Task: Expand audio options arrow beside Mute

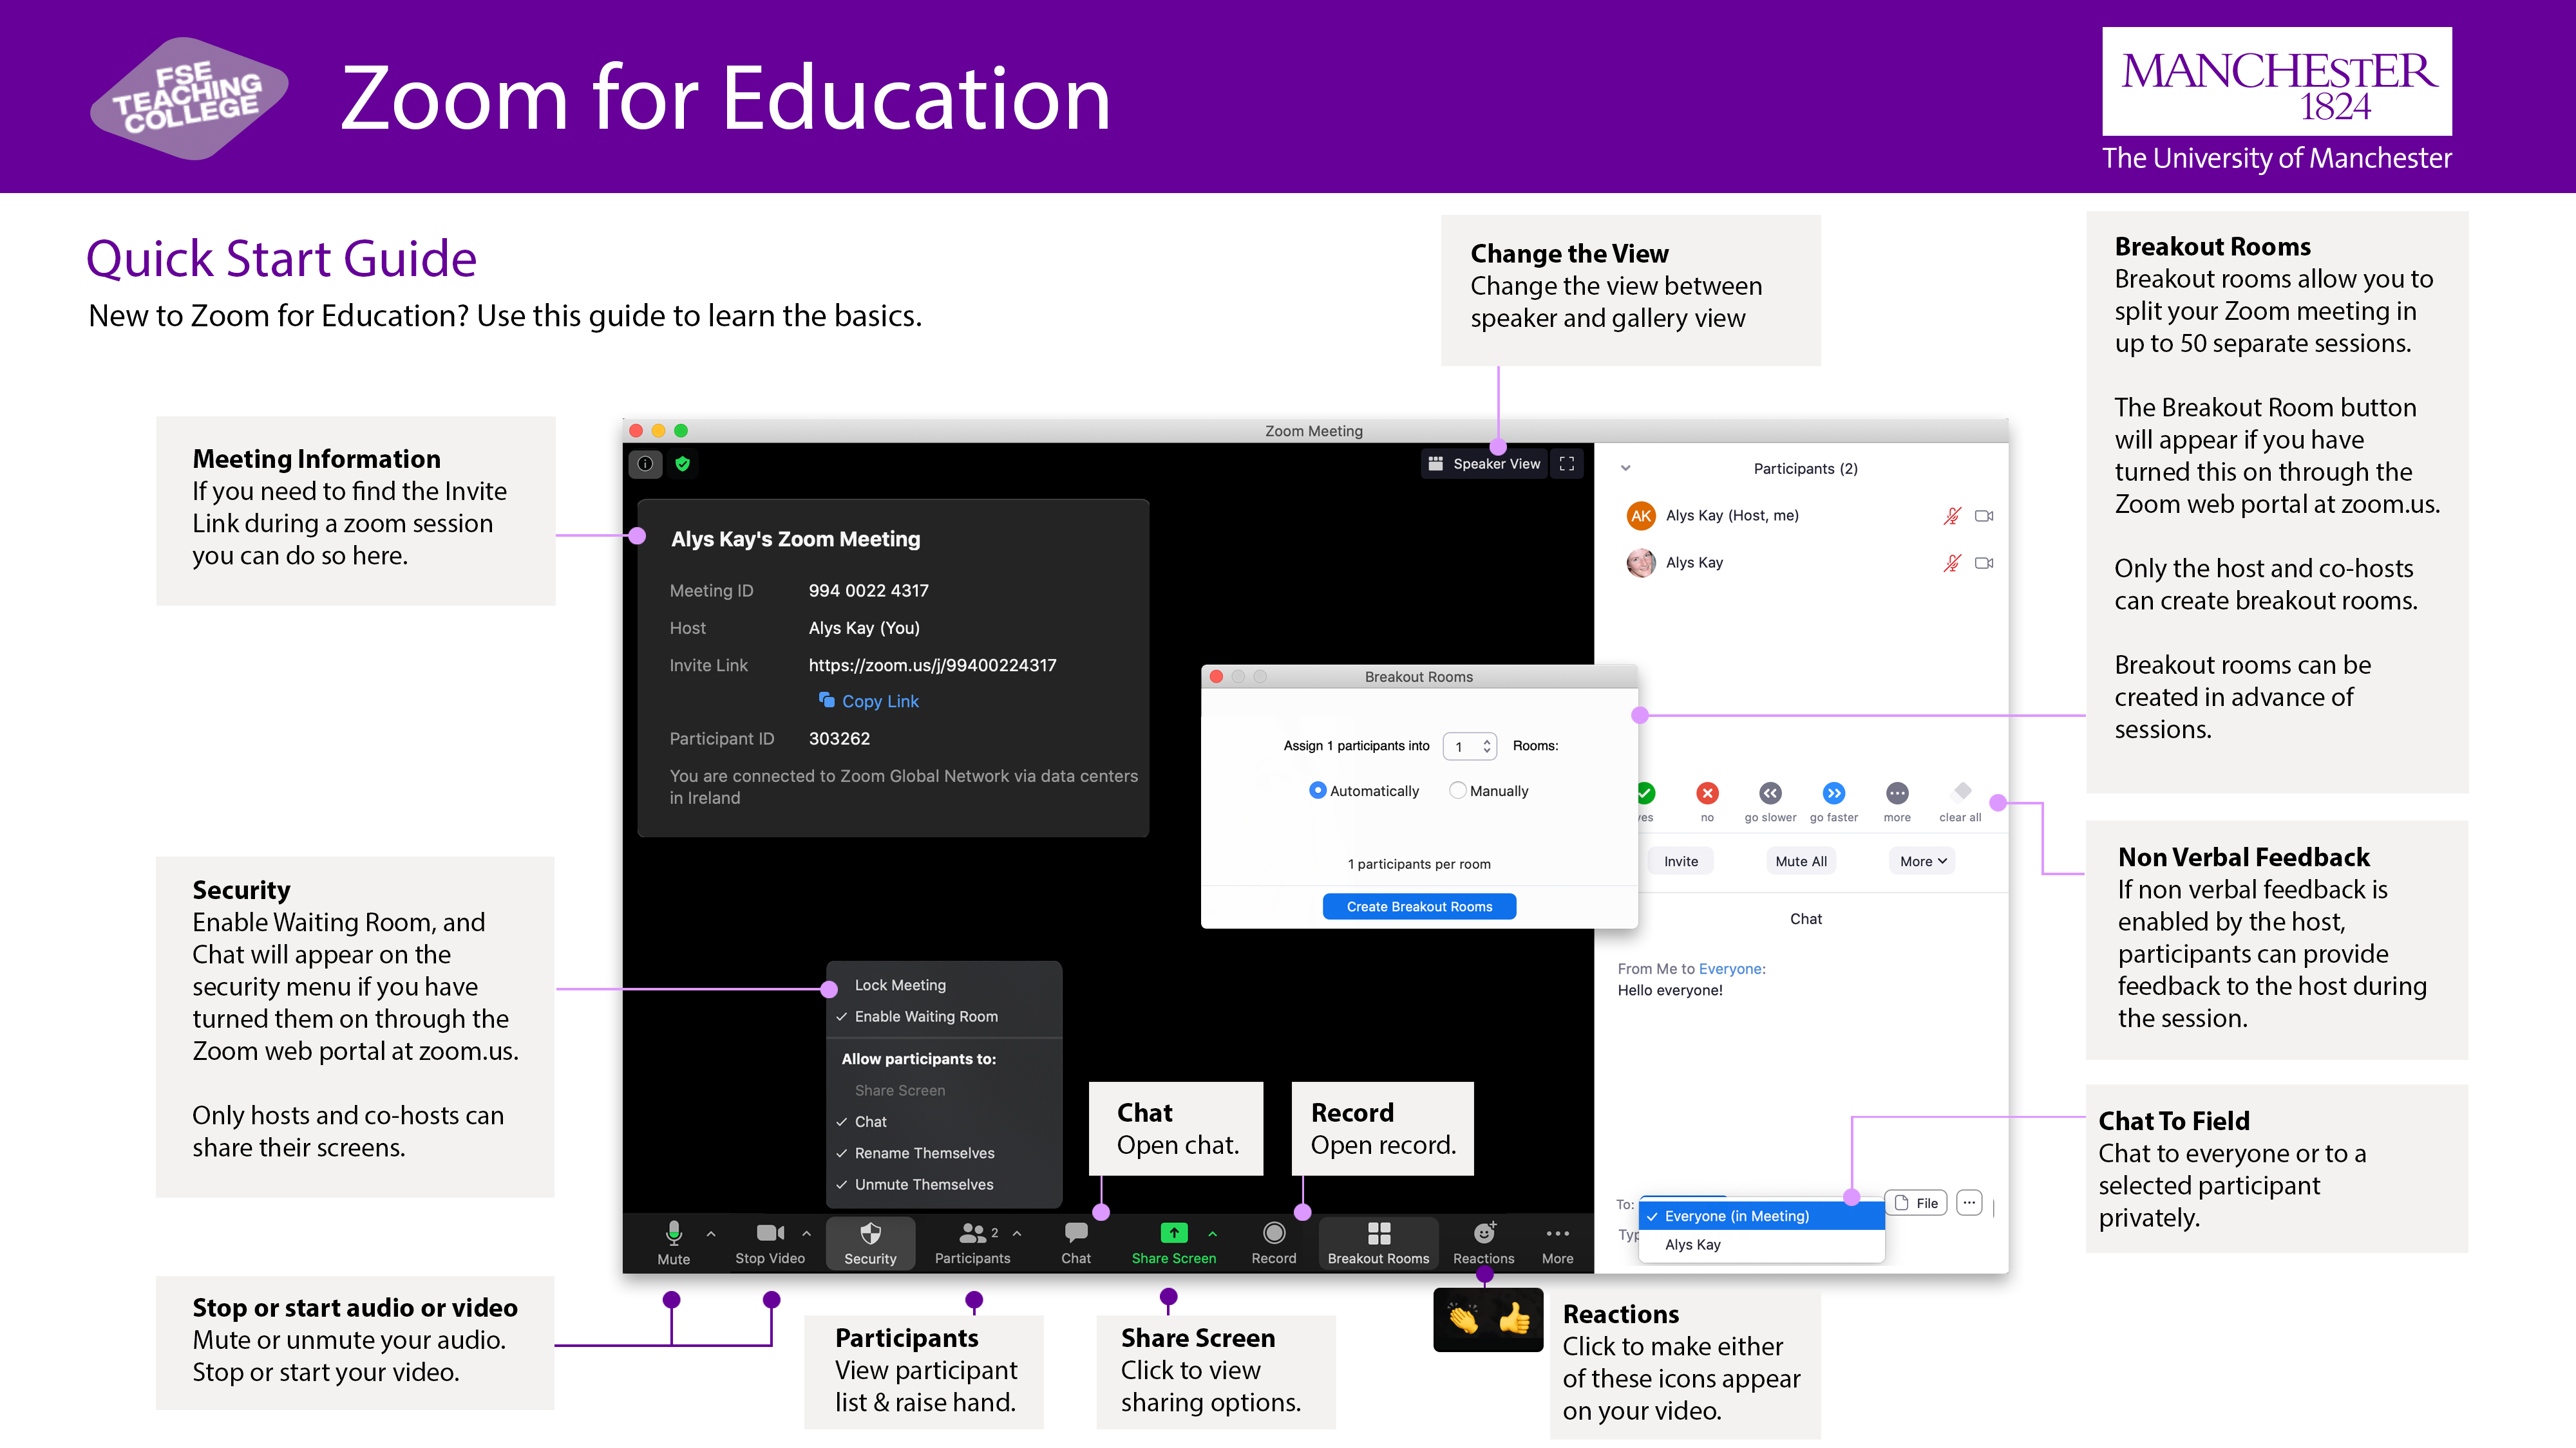Action: (x=711, y=1234)
